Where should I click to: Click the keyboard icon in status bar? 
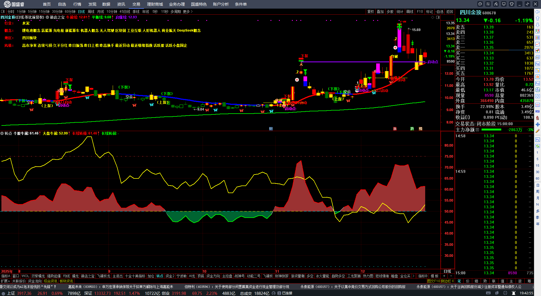(488, 293)
